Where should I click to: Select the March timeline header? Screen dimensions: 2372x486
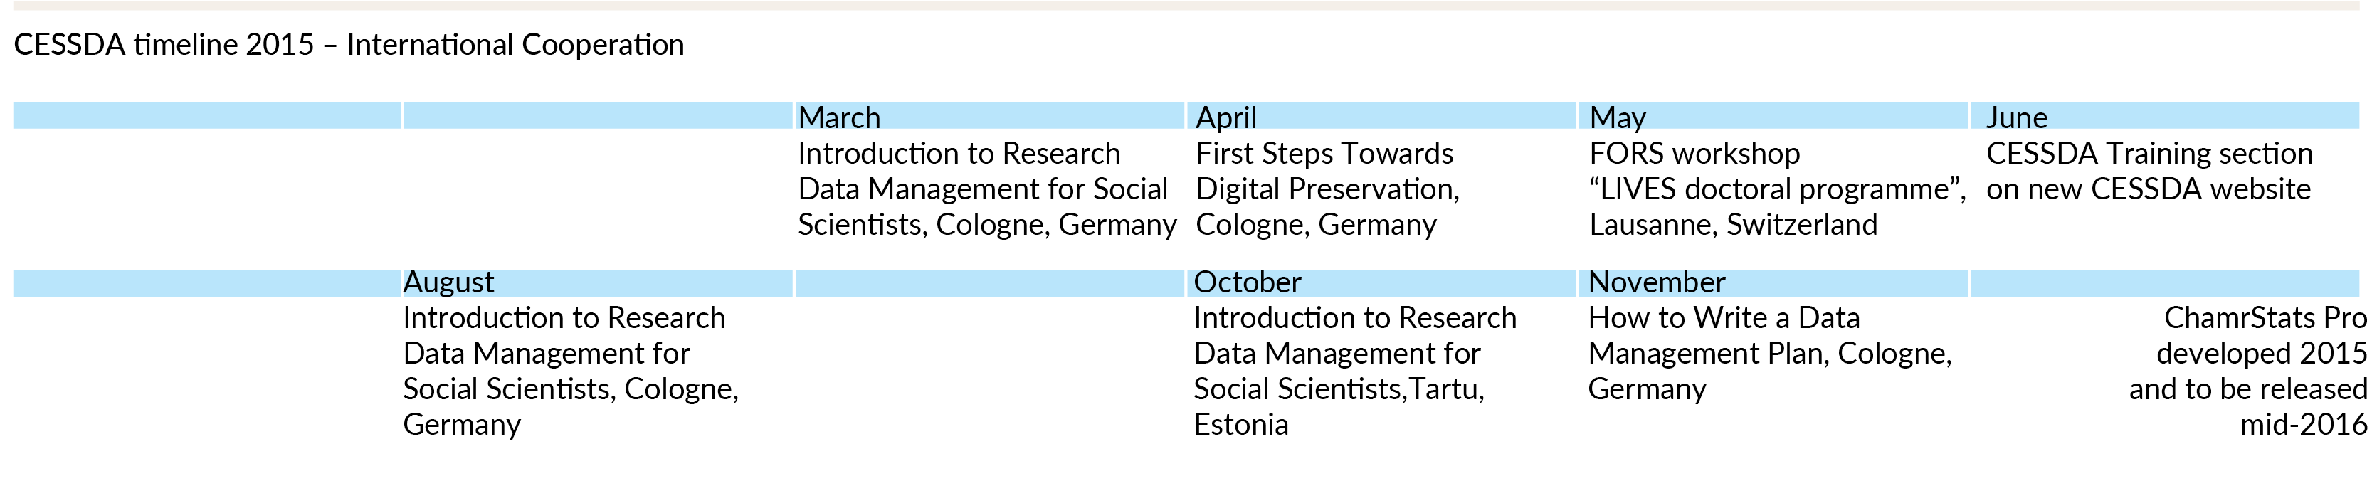click(839, 117)
